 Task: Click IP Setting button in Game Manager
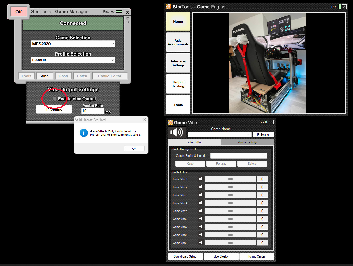[x=54, y=109]
